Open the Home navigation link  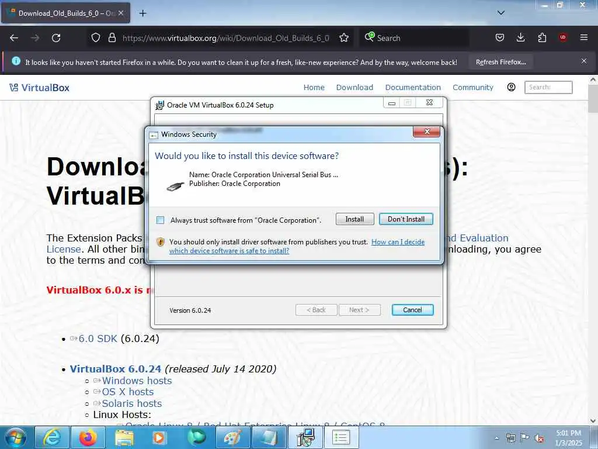[314, 88]
